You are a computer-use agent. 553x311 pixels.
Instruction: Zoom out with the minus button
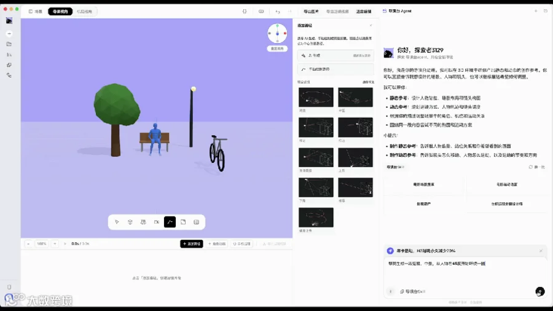(28, 243)
